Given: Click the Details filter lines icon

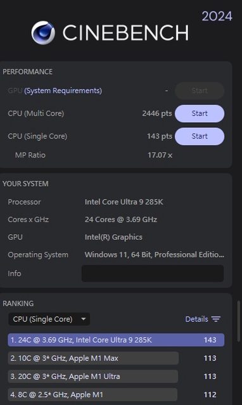Looking at the screenshot, I should click(x=216, y=319).
